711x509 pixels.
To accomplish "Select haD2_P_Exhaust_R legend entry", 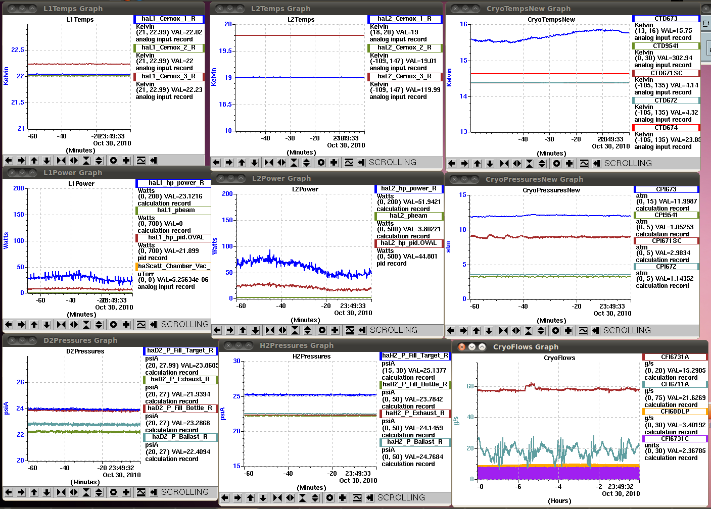I will (180, 380).
